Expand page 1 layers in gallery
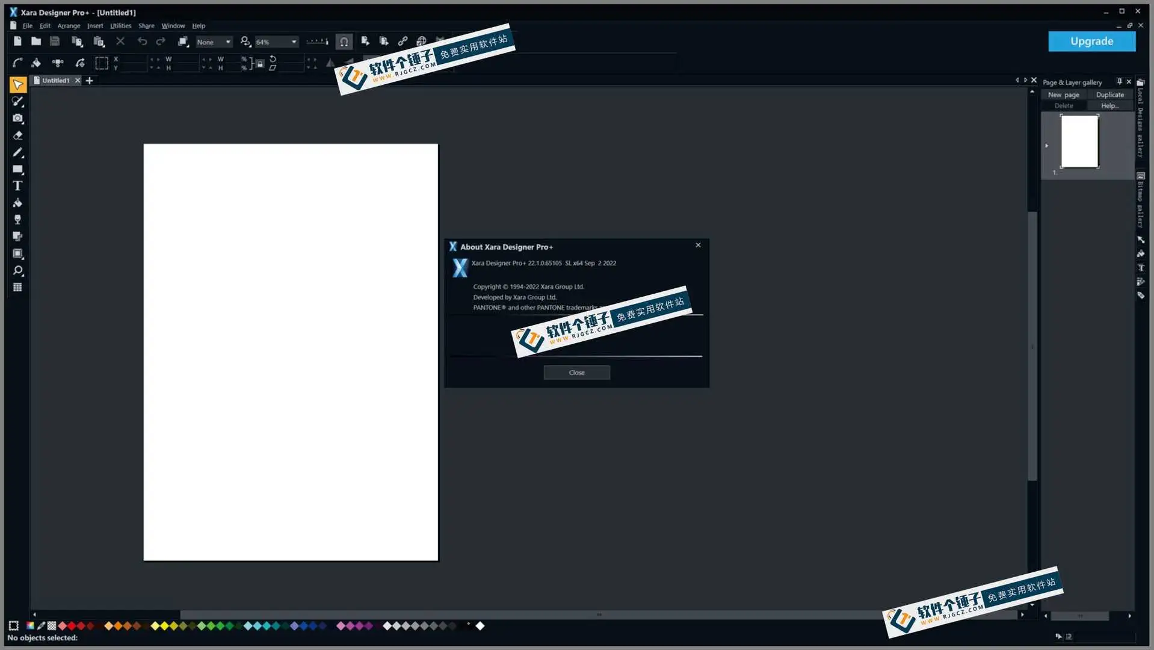Viewport: 1154px width, 650px height. click(1047, 146)
